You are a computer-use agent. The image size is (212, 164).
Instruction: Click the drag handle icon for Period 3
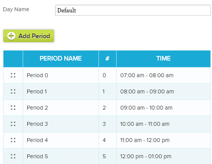pos(13,124)
